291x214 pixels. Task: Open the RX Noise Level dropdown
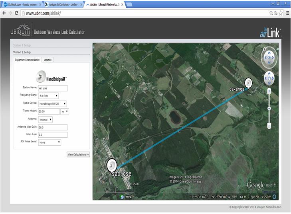(x=49, y=142)
